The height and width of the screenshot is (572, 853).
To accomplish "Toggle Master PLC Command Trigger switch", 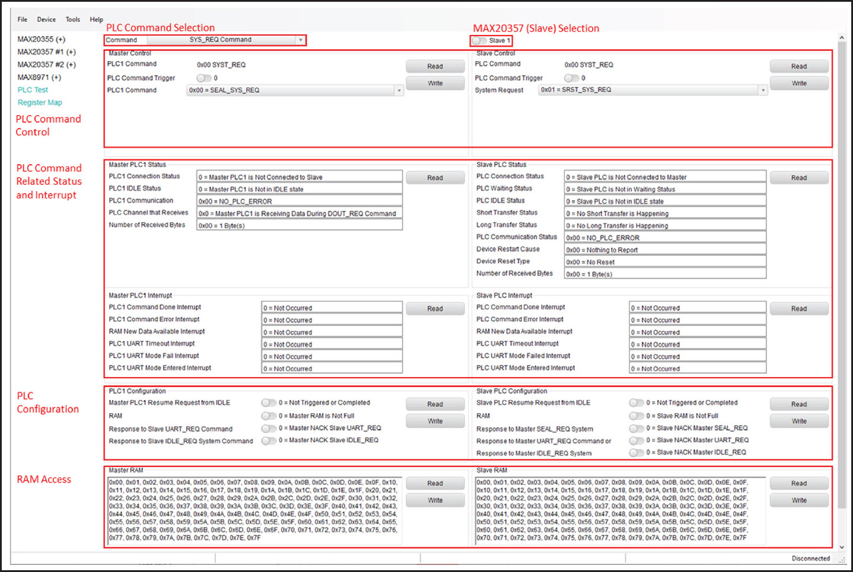I will pos(203,78).
